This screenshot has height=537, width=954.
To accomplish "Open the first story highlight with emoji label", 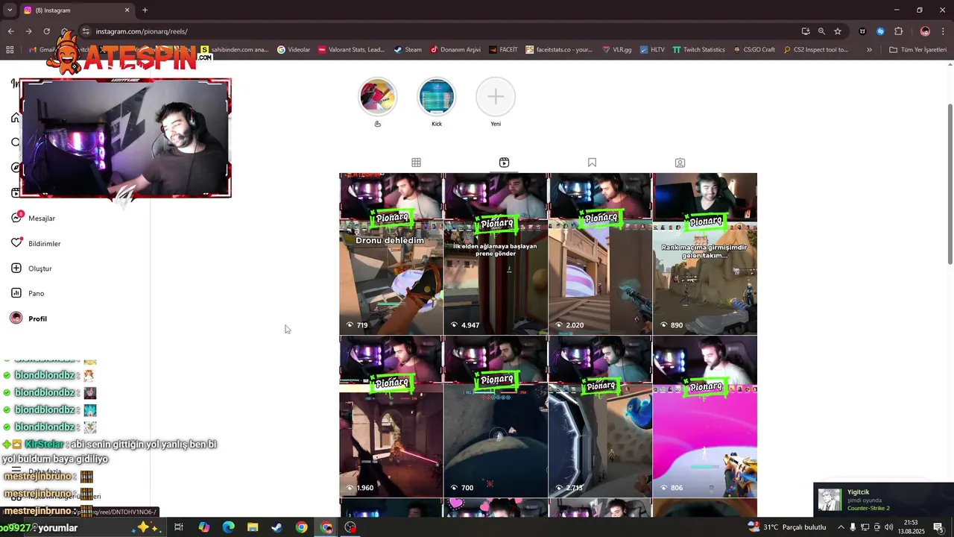I will (377, 97).
